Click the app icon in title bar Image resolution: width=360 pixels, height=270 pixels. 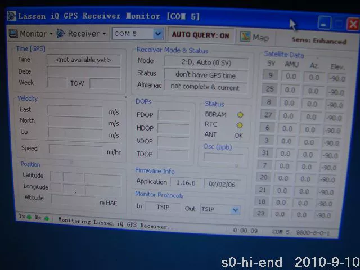11,16
